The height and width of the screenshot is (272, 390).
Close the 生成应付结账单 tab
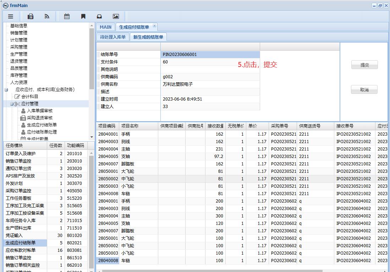[x=154, y=26]
